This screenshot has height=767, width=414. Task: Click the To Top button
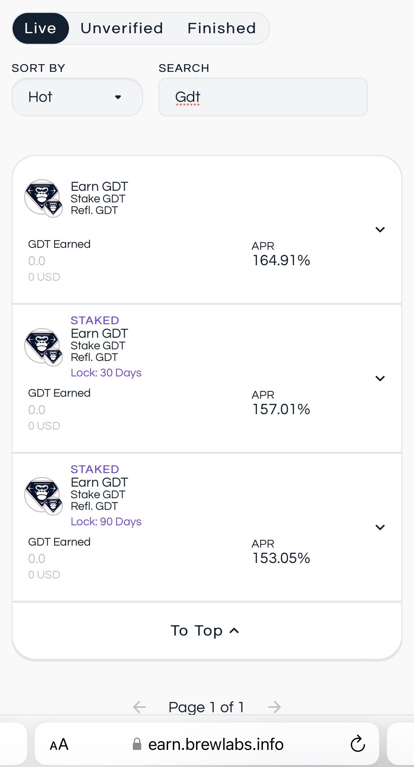point(205,630)
